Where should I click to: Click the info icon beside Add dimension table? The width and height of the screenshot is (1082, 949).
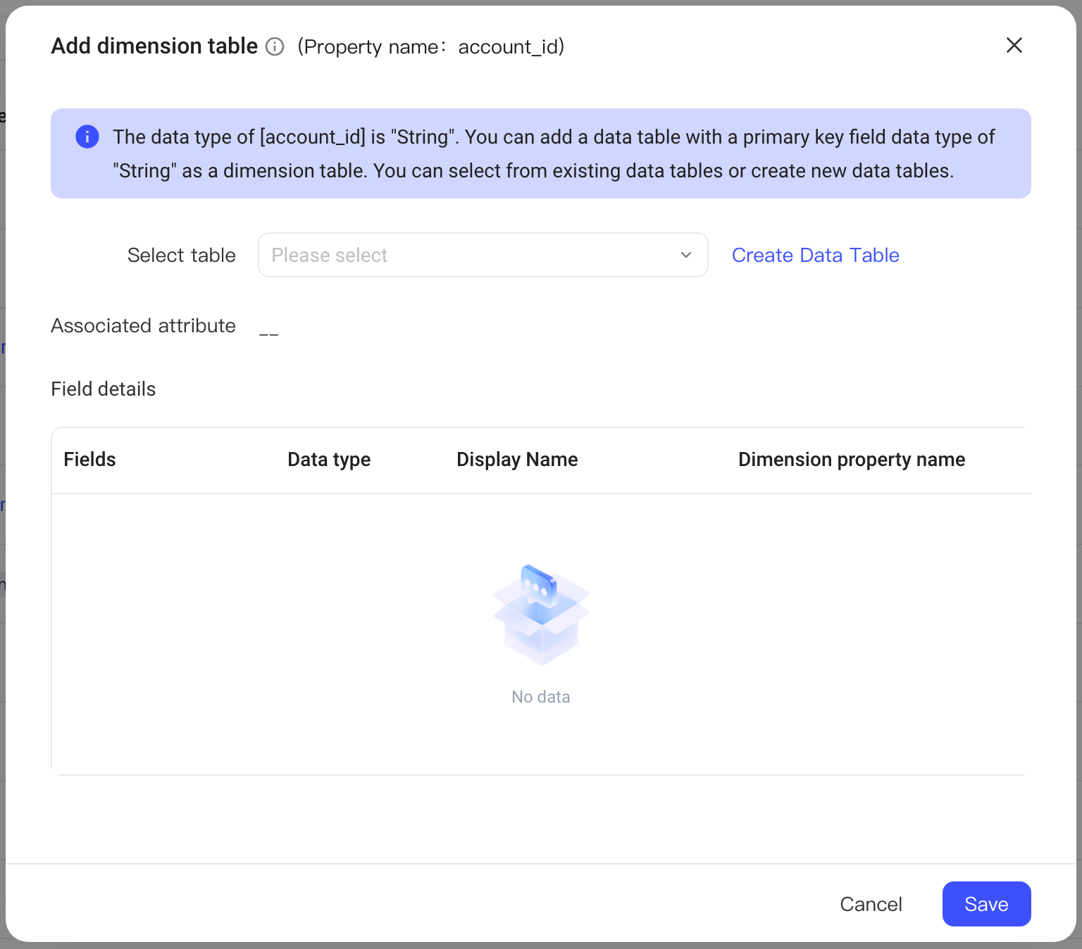(x=275, y=46)
